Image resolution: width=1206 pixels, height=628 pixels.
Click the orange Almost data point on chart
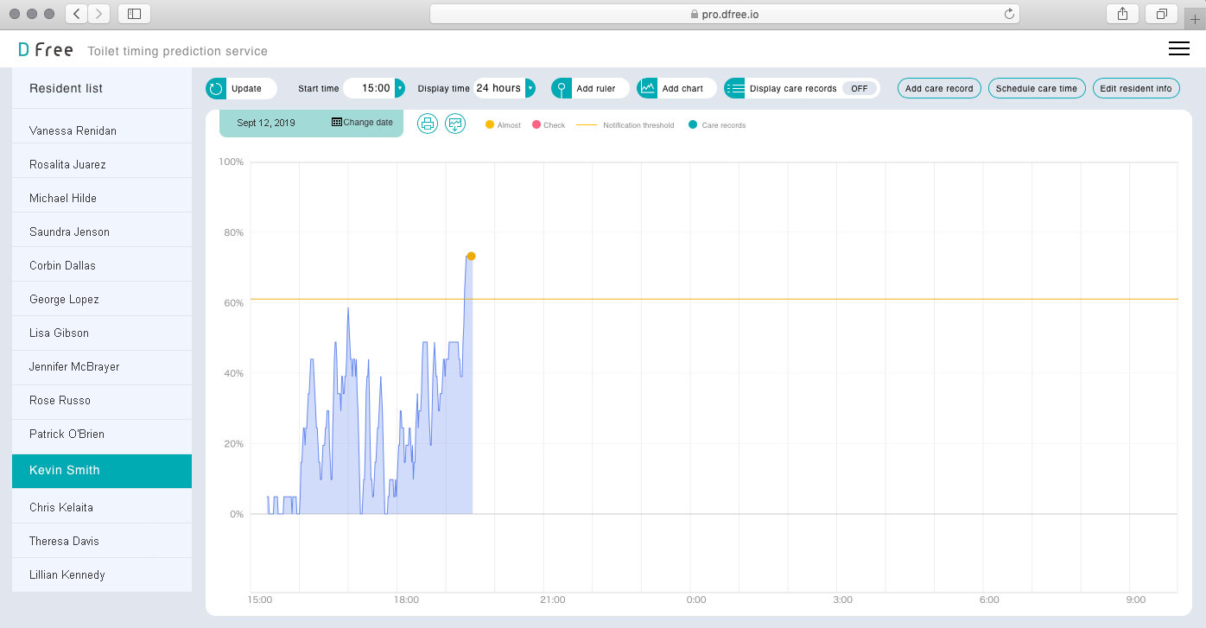471,256
